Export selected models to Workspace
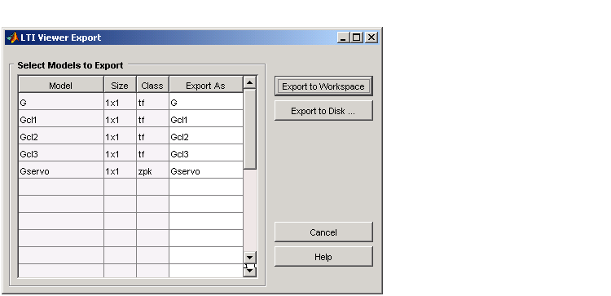The image size is (611, 296). pos(323,86)
